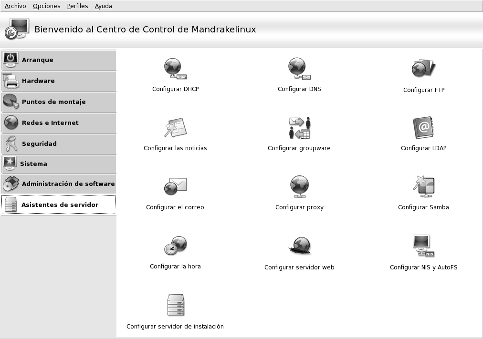Click the Seguridad keys icon

[11, 144]
